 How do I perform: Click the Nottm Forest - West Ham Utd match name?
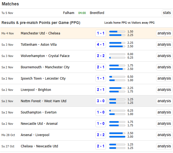point(44,101)
